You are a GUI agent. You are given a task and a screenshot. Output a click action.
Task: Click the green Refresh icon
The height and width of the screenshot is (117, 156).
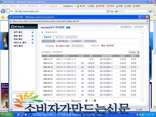coord(112,11)
